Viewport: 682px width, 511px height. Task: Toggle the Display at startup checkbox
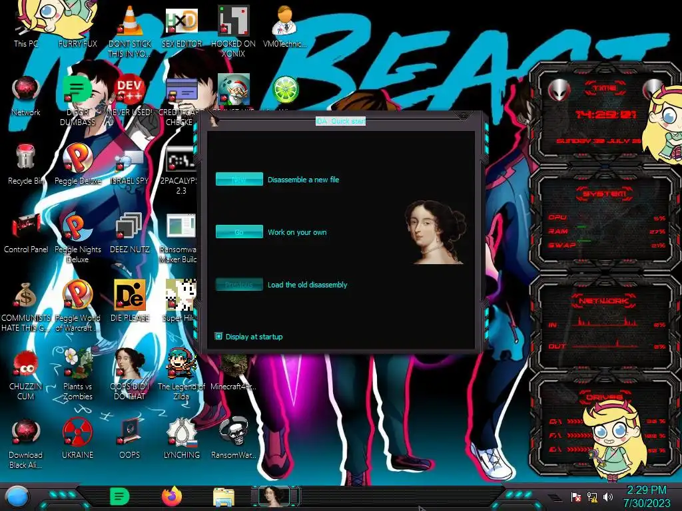coord(218,336)
